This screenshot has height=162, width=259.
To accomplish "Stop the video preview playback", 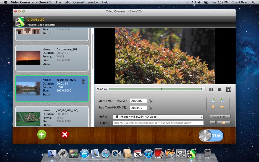I will point(219,89).
